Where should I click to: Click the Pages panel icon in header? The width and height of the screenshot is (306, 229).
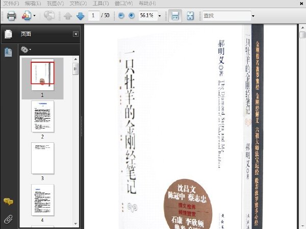8,34
